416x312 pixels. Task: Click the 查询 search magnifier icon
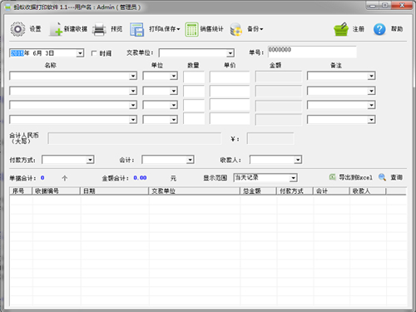[x=382, y=177]
